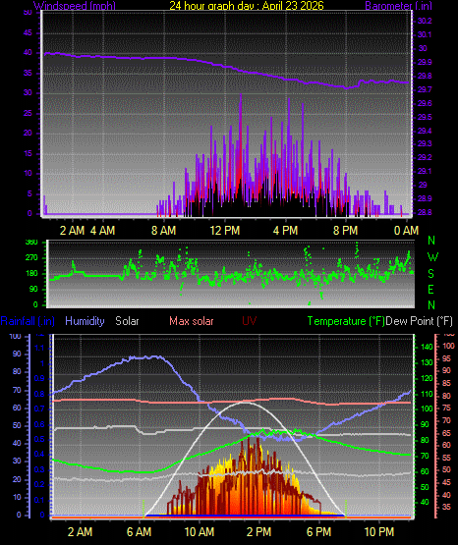
Task: Click the 12 PM time axis label
Action: (x=225, y=230)
